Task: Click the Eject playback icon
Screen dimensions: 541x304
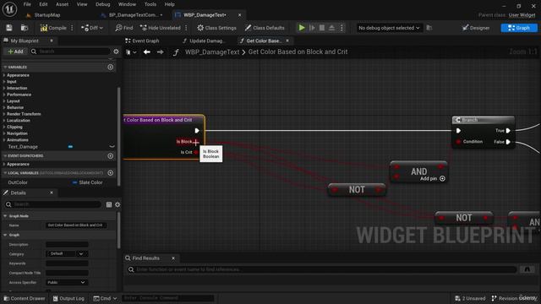Action: 331,28
